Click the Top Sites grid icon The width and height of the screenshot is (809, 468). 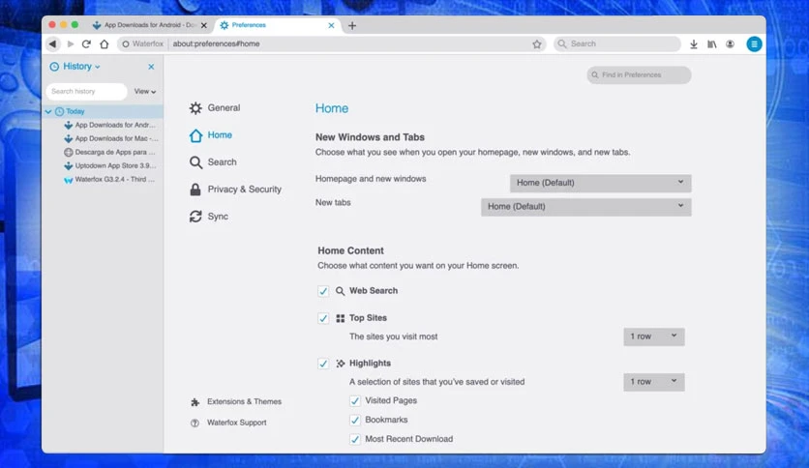(x=340, y=318)
